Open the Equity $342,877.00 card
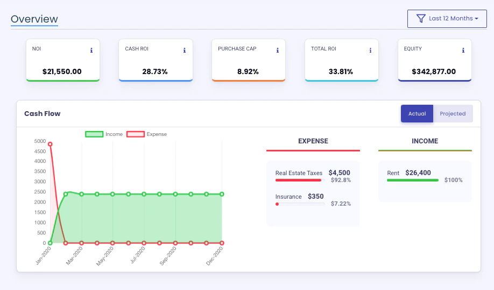The height and width of the screenshot is (290, 494). click(434, 60)
